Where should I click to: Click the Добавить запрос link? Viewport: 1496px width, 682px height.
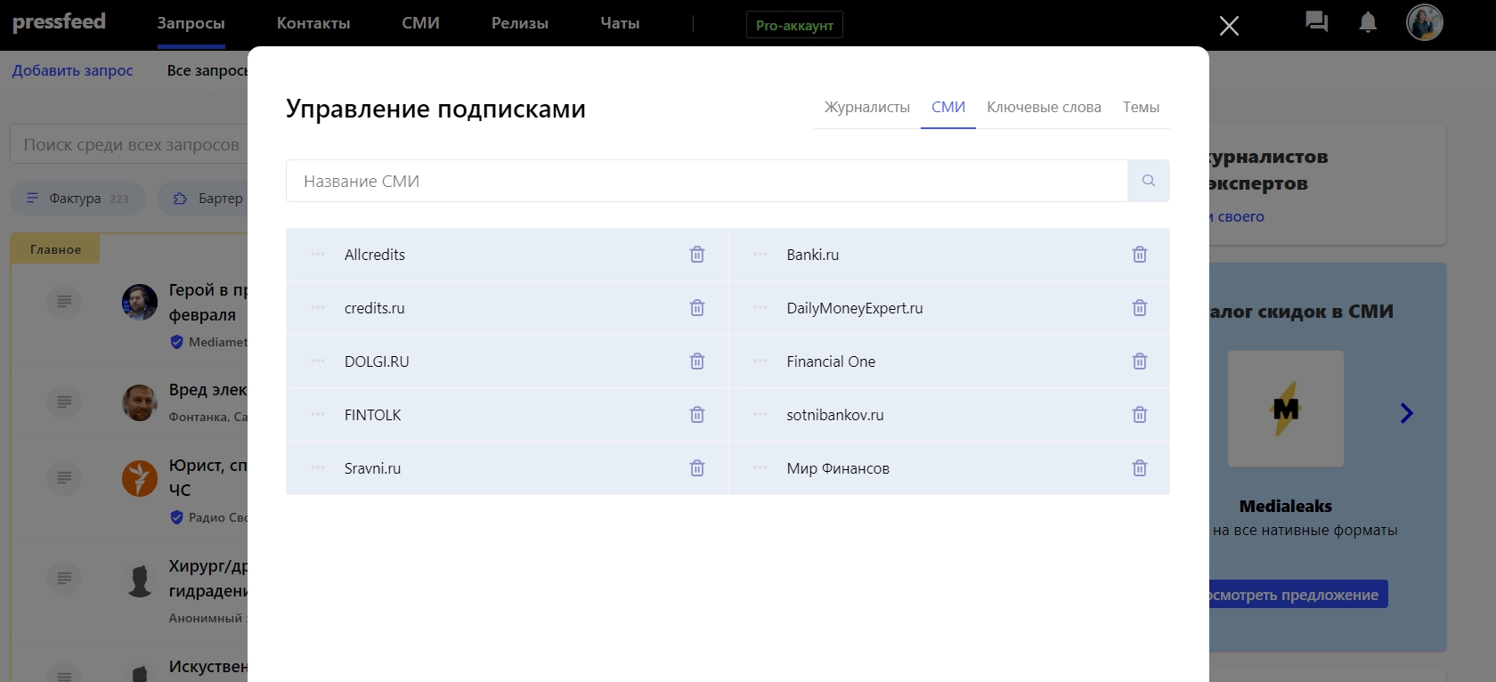pyautogui.click(x=72, y=70)
